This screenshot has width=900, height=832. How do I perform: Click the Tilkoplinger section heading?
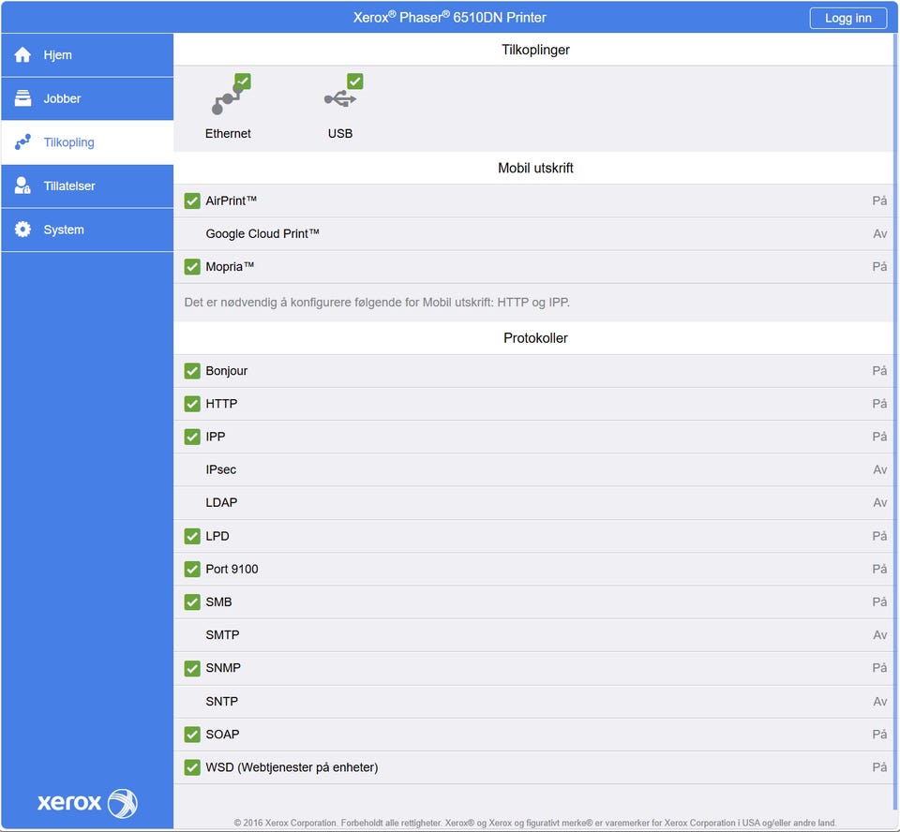(x=535, y=50)
